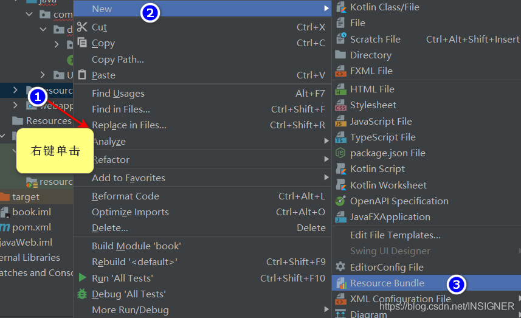This screenshot has width=521, height=318.
Task: Click the OpenAPI Specification icon
Action: [340, 201]
